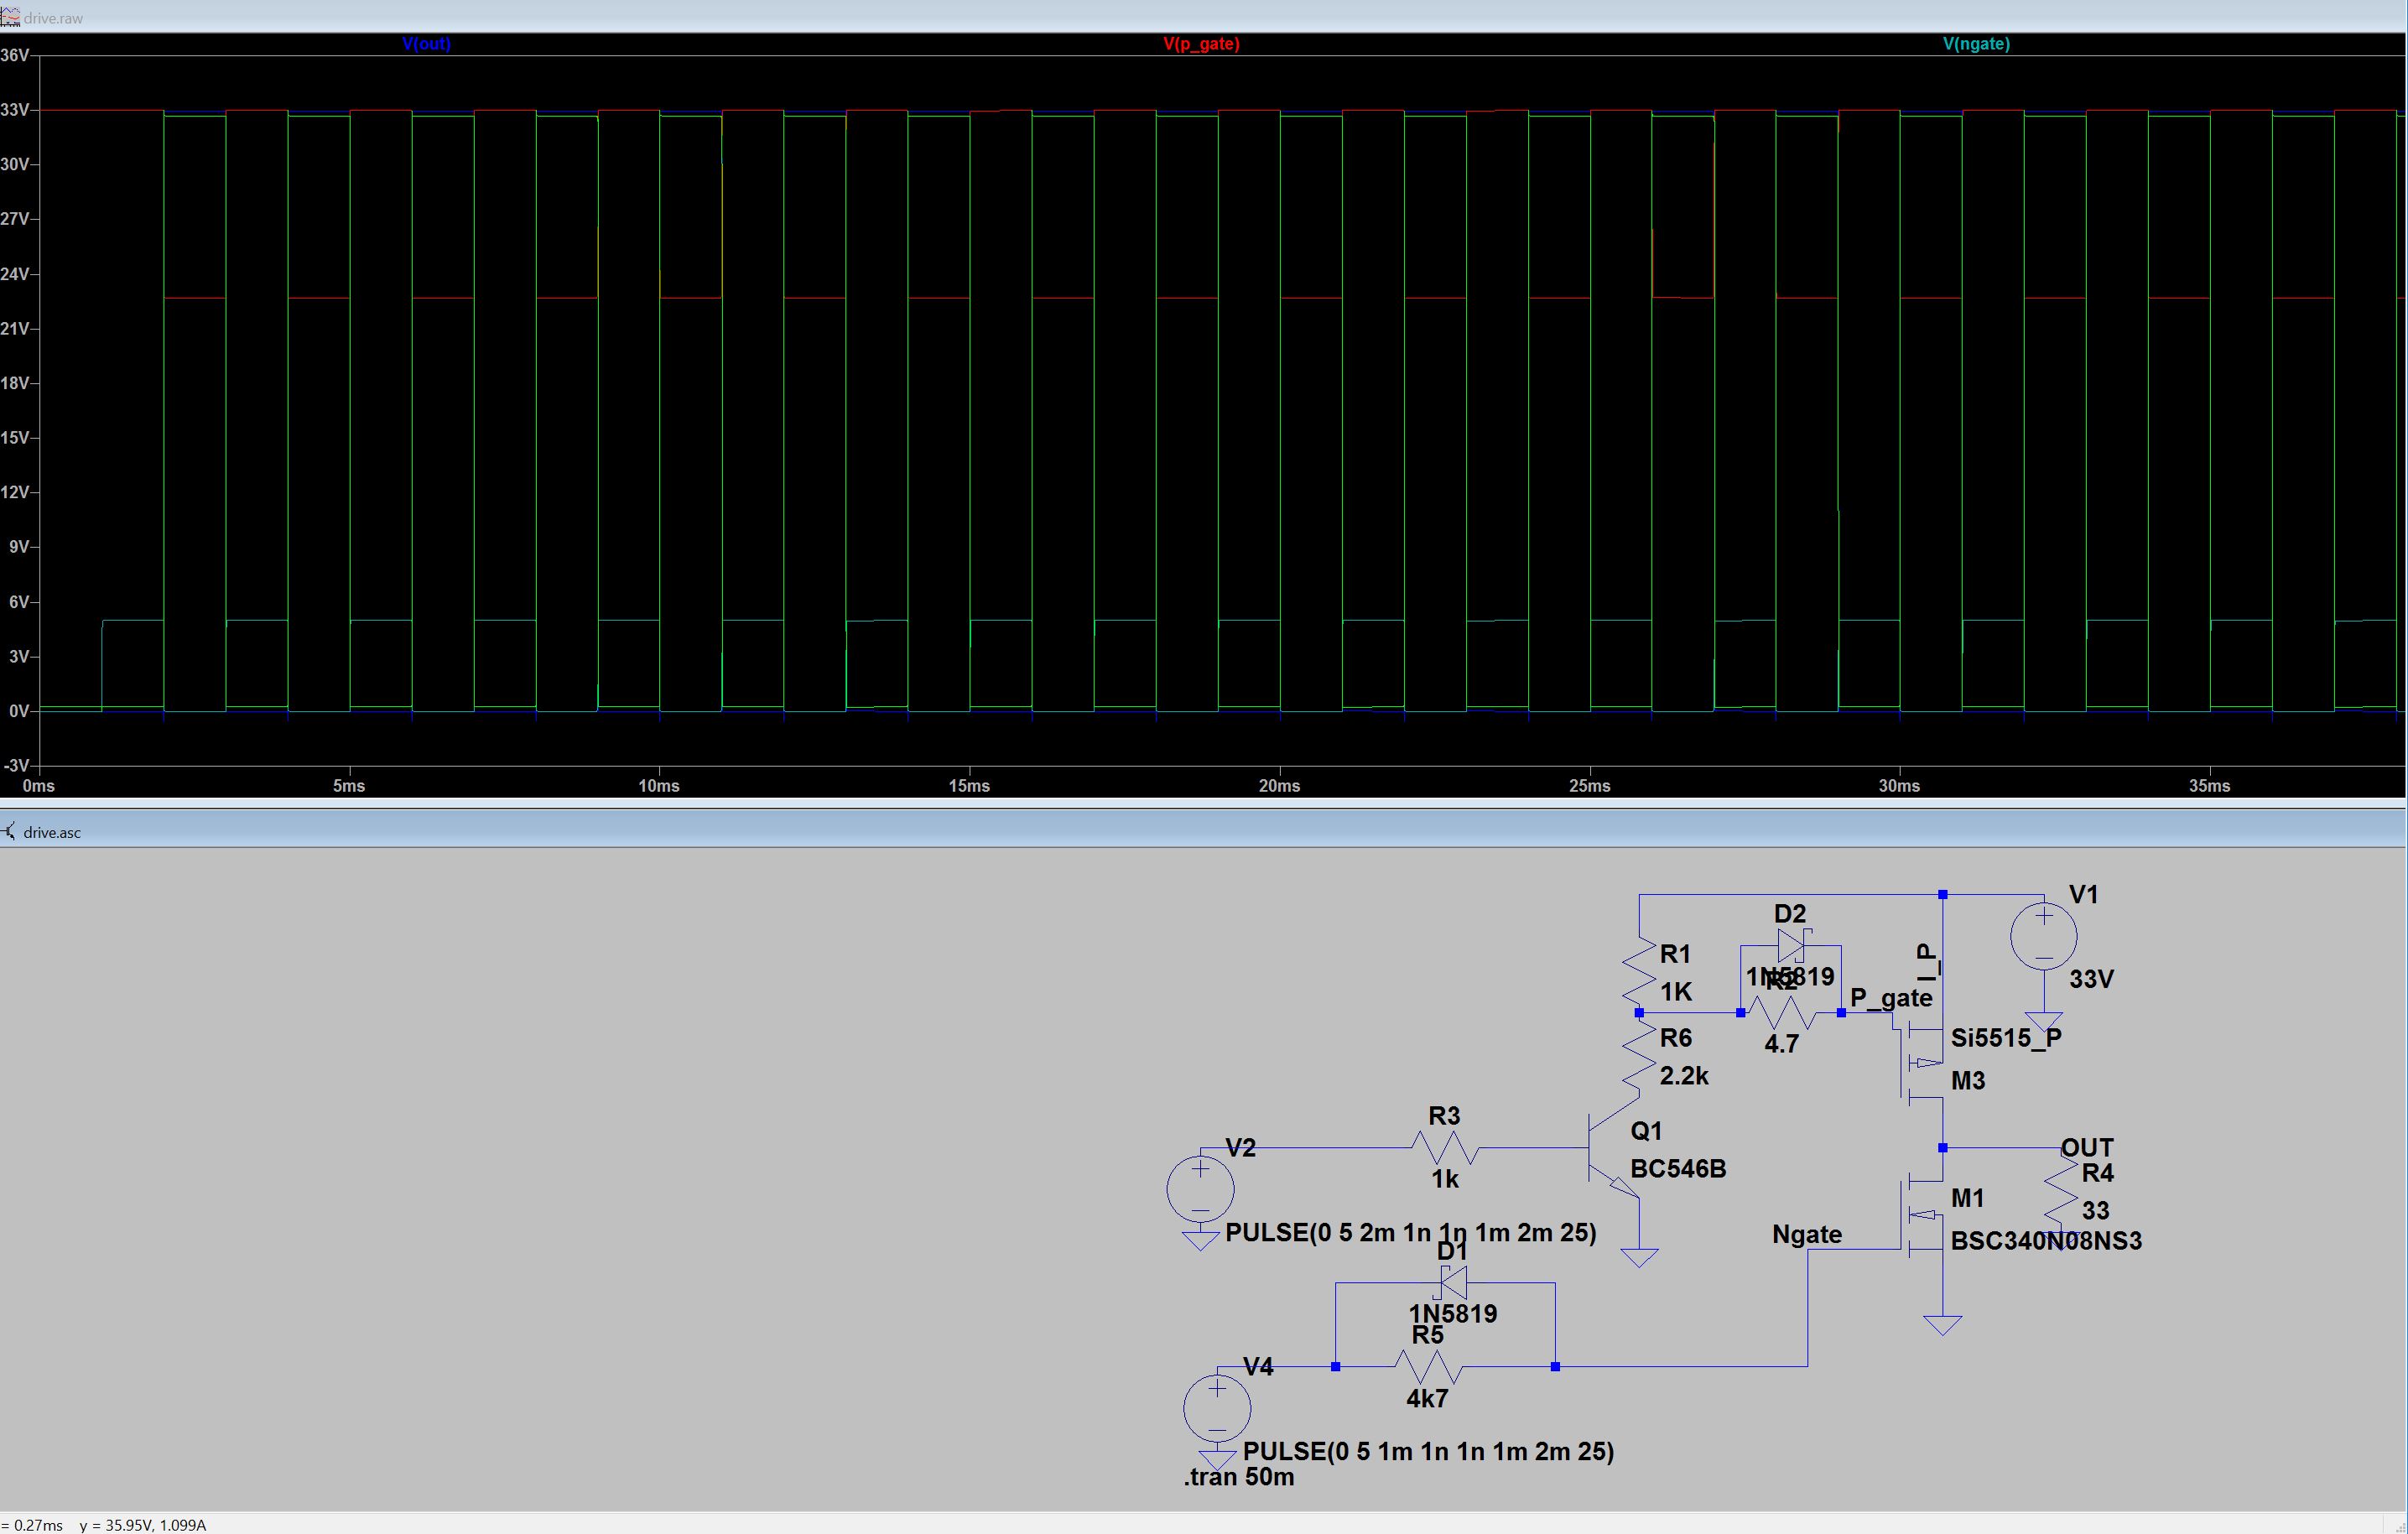Click PULSE(0 5 1m 1n 1n 1m 2m 25) text
The image size is (2408, 1534).
click(1428, 1451)
